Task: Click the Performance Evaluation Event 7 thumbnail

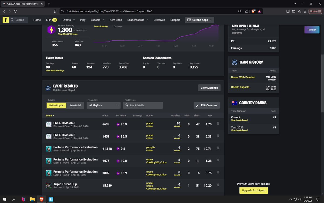Action: pos(49,149)
